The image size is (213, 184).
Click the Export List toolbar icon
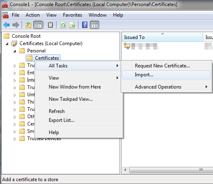click(x=72, y=25)
